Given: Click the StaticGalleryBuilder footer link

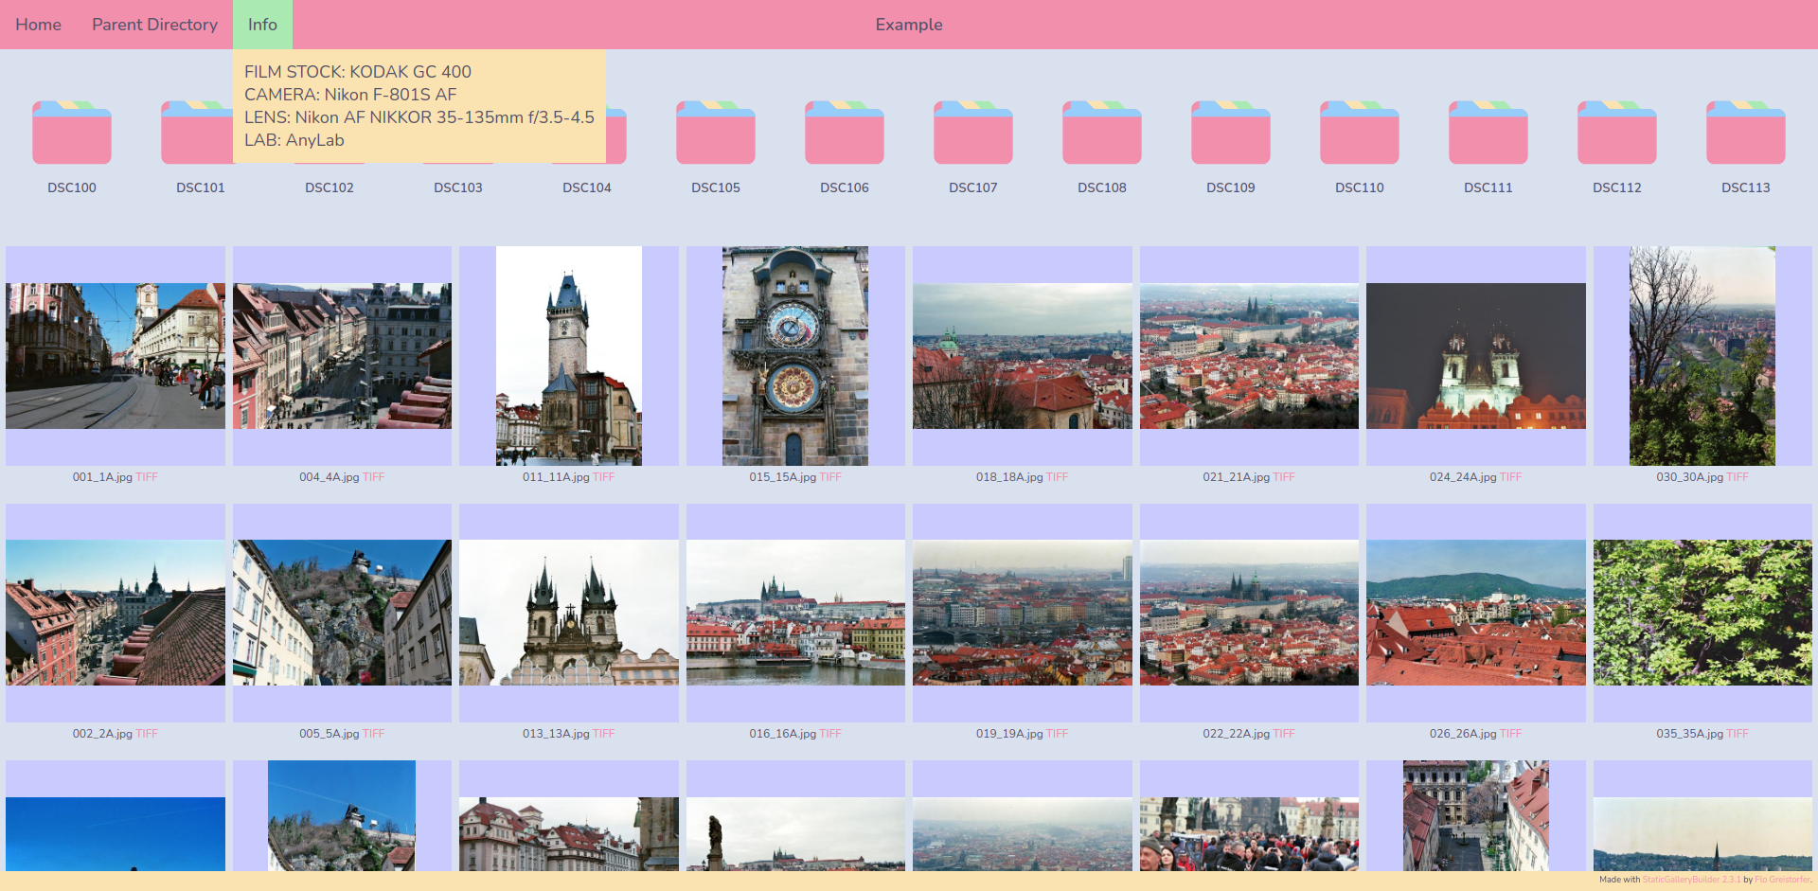Looking at the screenshot, I should point(1691,880).
